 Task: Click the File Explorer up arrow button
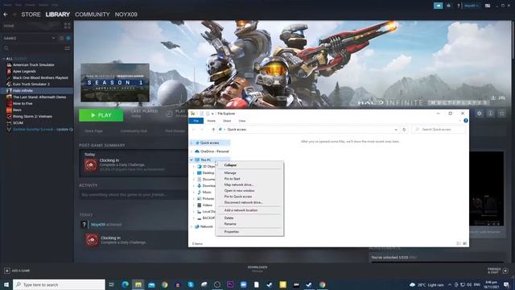coord(213,130)
